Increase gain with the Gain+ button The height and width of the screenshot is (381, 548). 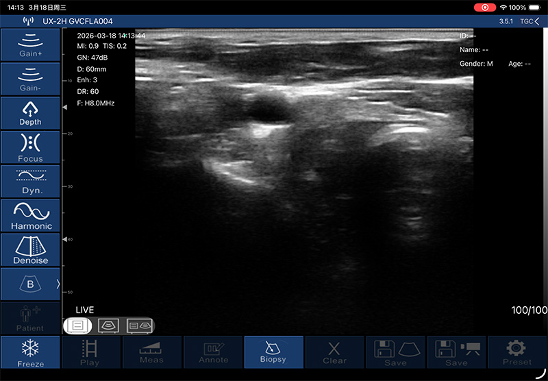pyautogui.click(x=30, y=44)
